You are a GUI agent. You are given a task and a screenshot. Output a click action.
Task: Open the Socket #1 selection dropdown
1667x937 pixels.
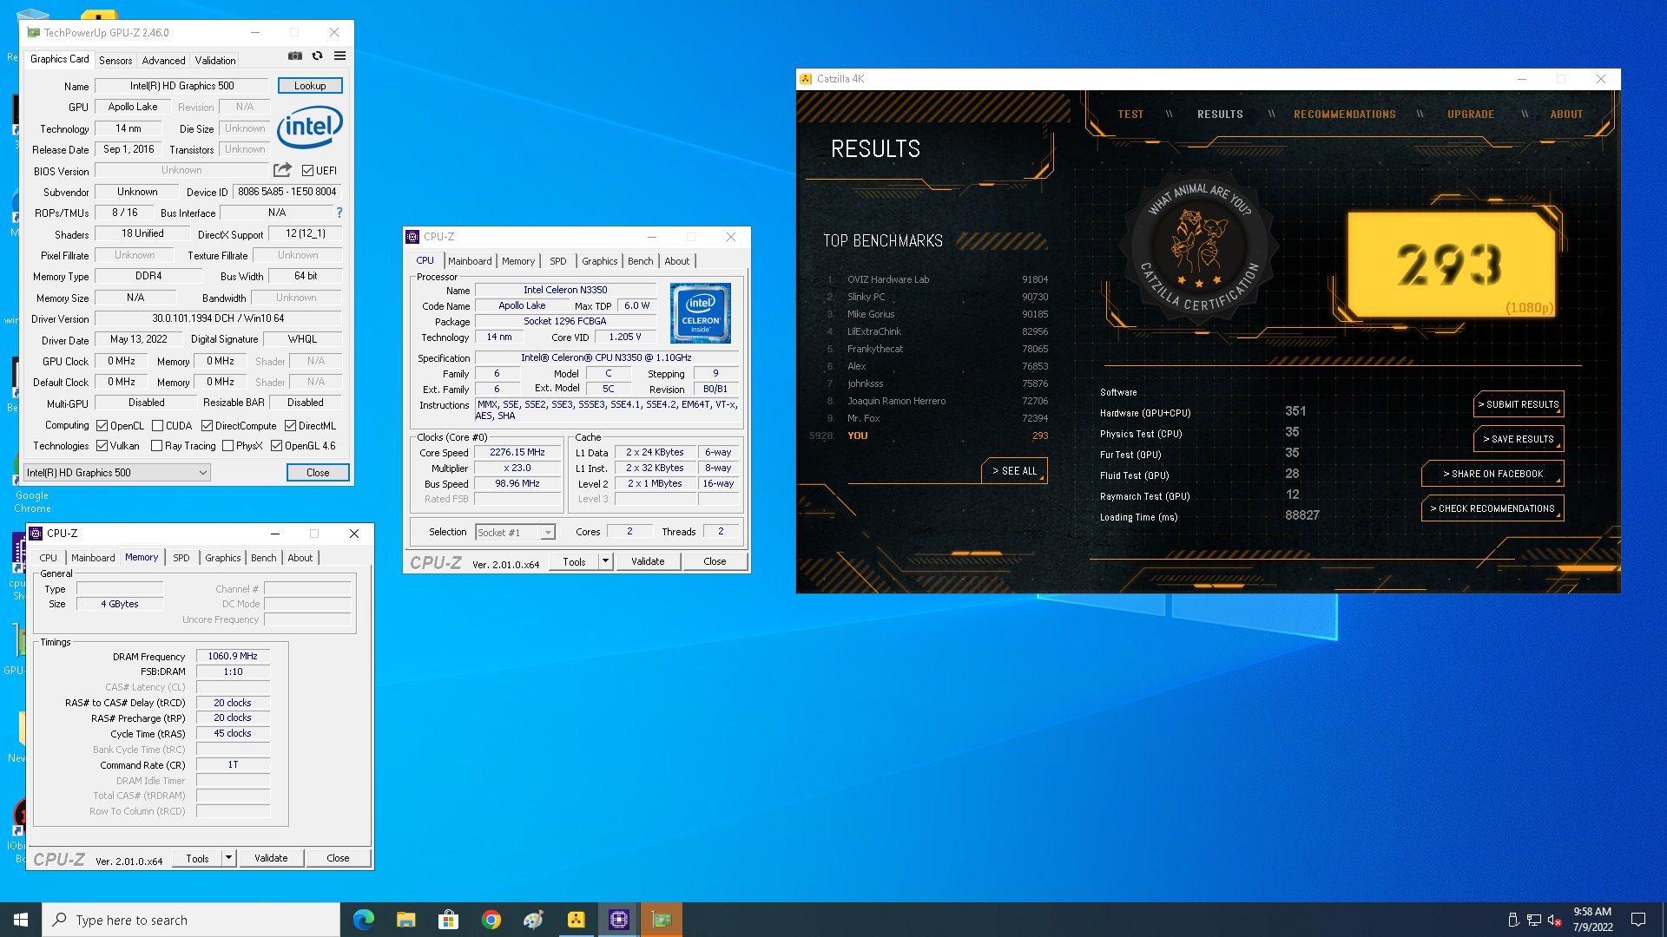click(x=516, y=533)
